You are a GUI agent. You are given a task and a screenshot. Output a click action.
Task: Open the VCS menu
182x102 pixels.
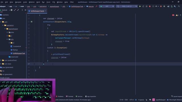click(x=53, y=2)
